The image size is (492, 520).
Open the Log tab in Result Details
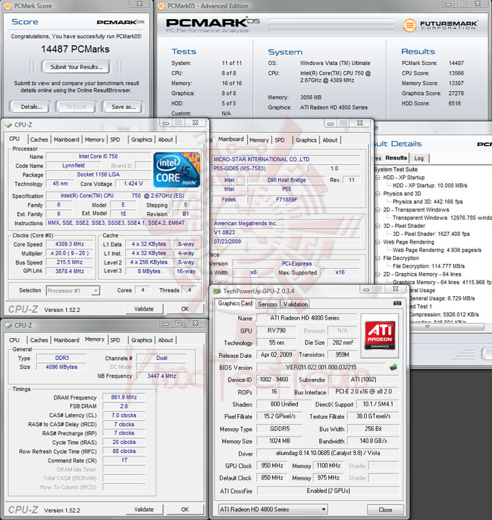point(419,158)
